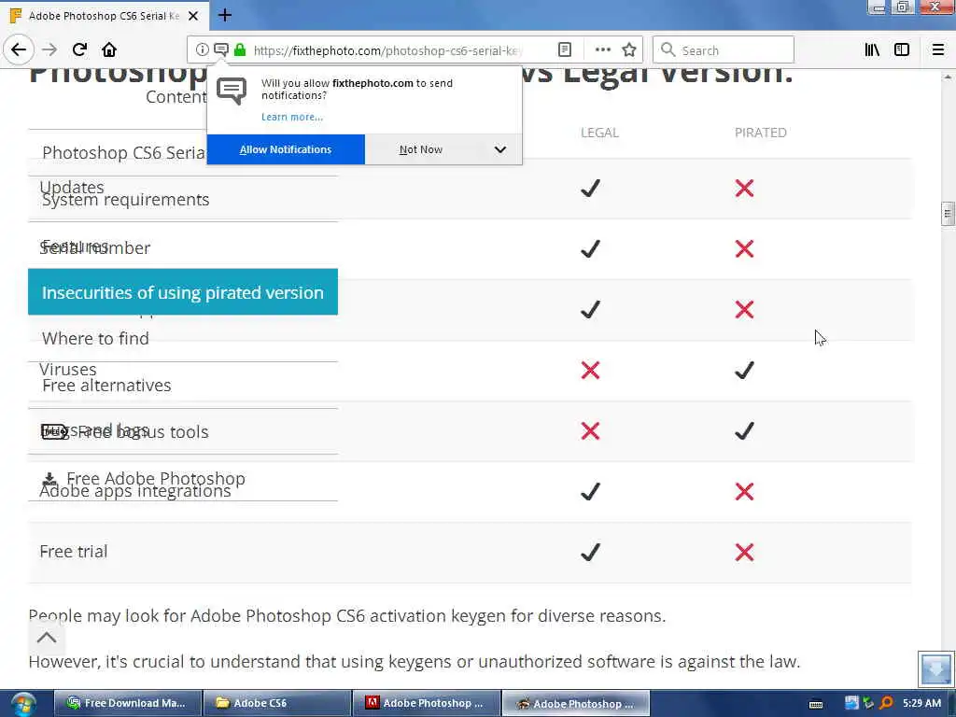Click Free alternatives contents entry
Screen dimensions: 956x717
(x=106, y=386)
